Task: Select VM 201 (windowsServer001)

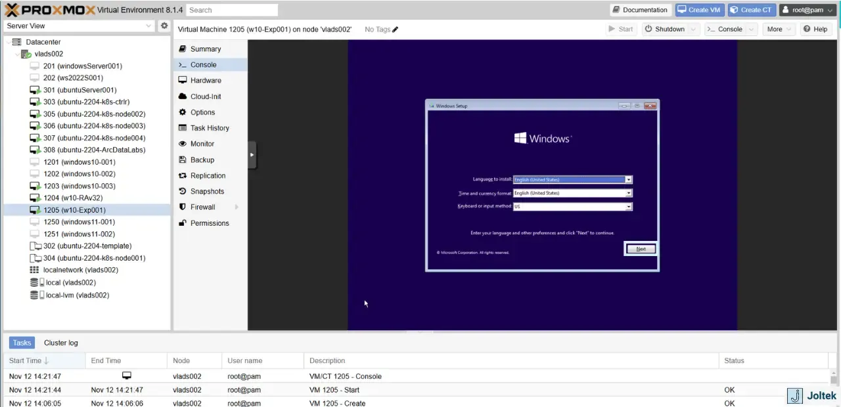Action: pyautogui.click(x=82, y=66)
